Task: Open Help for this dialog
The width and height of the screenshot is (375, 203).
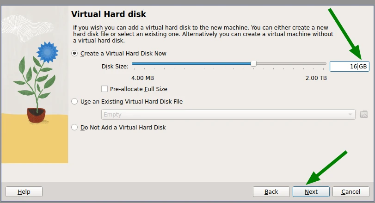Action: pyautogui.click(x=24, y=191)
